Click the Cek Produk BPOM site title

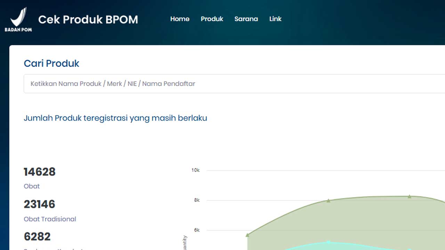coord(88,19)
